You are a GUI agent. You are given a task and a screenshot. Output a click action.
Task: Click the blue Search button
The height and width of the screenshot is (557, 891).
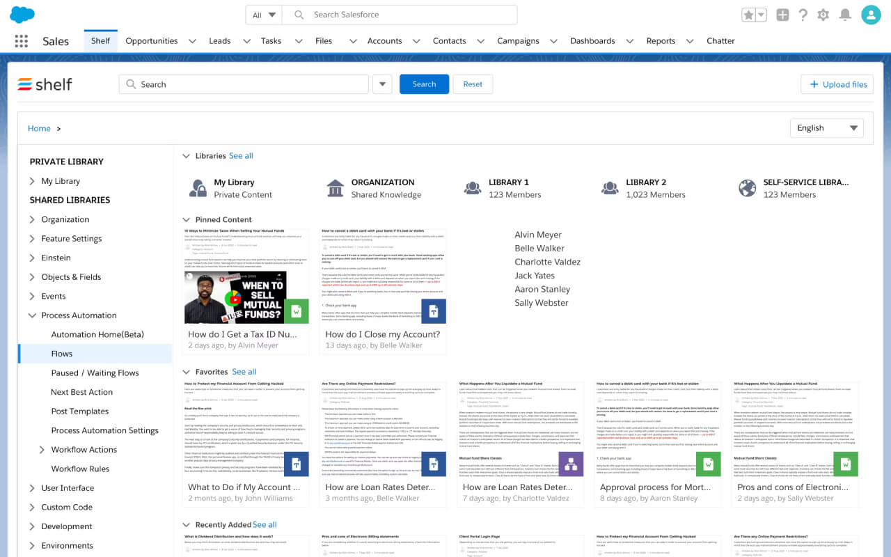424,84
